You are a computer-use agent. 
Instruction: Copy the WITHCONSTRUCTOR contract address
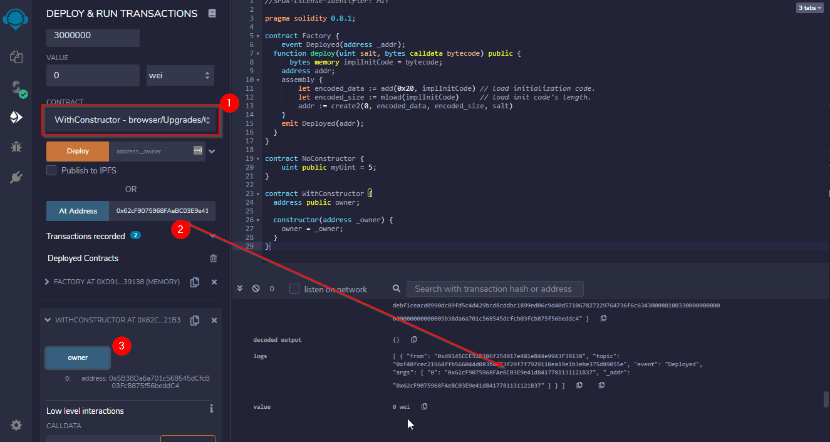coord(195,320)
